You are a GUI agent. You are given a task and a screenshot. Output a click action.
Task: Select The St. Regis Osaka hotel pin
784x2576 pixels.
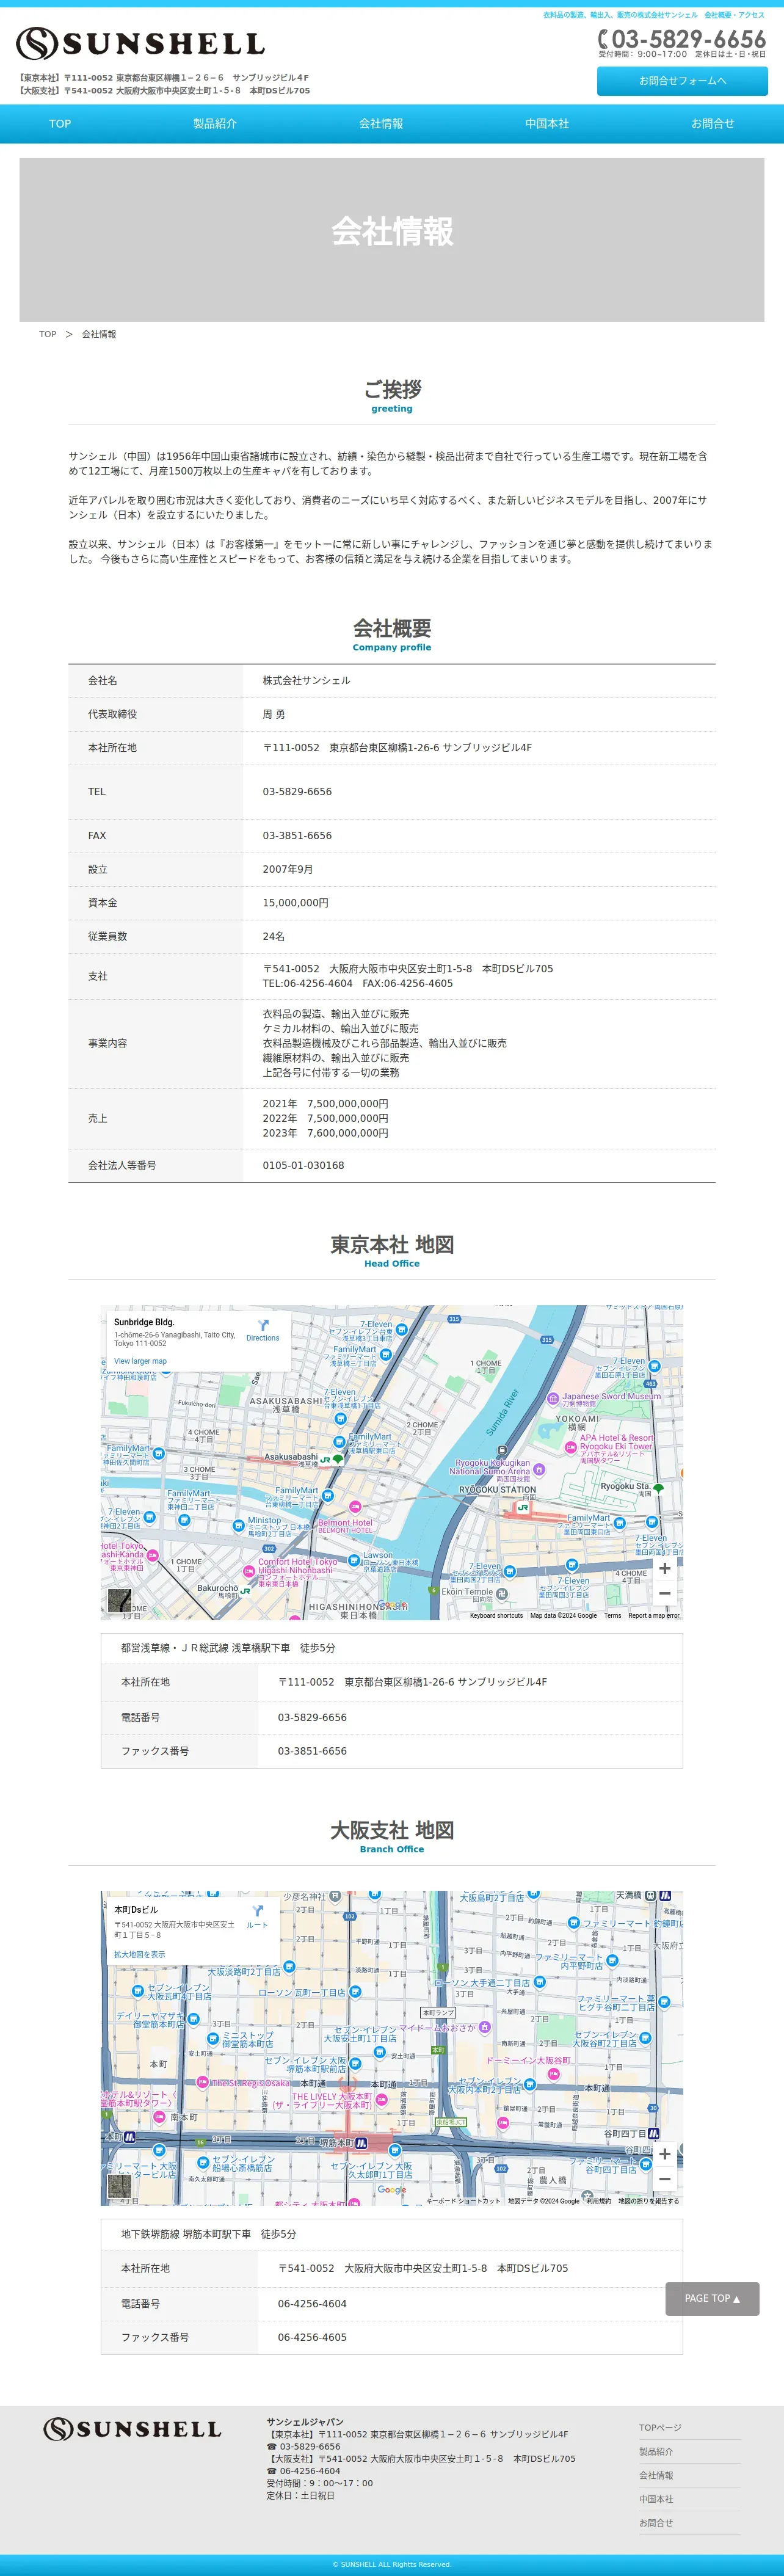coord(202,2083)
